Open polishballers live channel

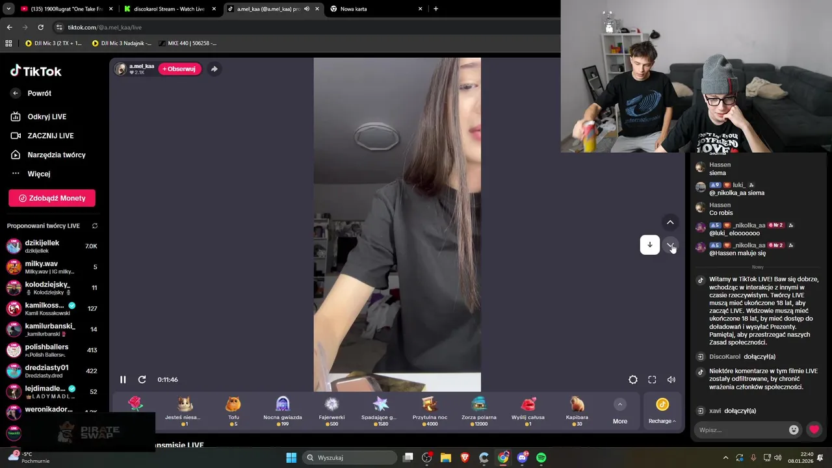click(x=52, y=350)
